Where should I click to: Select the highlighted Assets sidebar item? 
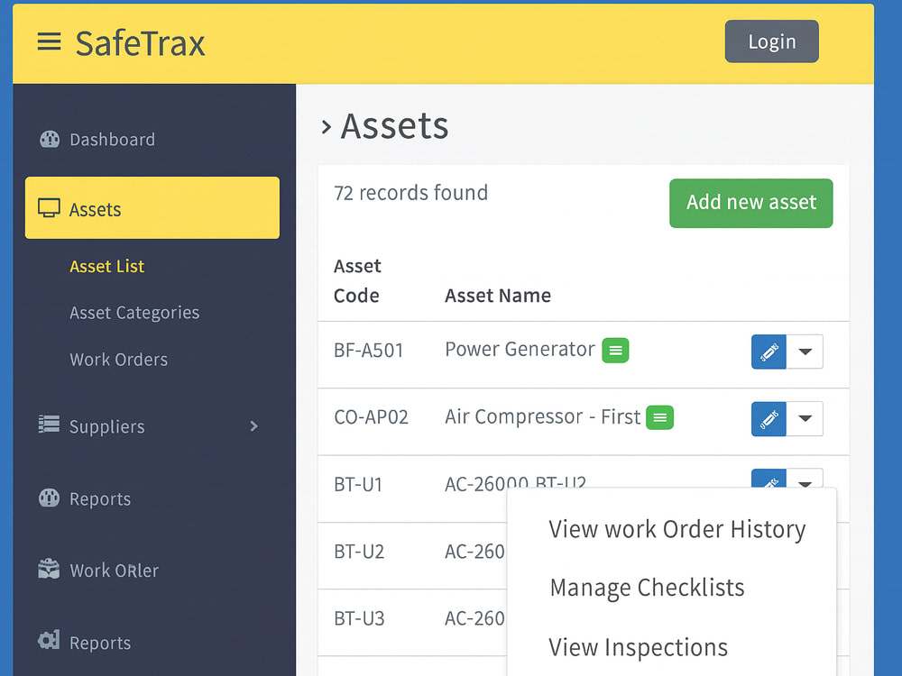tap(152, 207)
